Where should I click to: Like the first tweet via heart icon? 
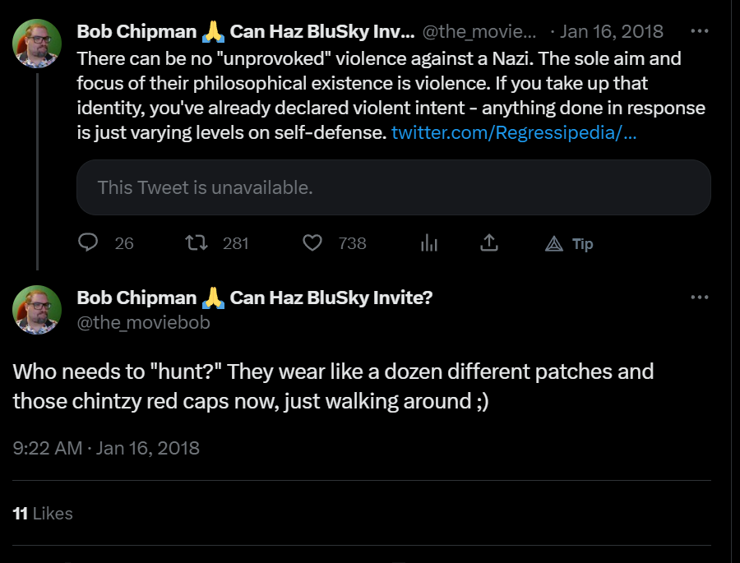[x=312, y=243]
